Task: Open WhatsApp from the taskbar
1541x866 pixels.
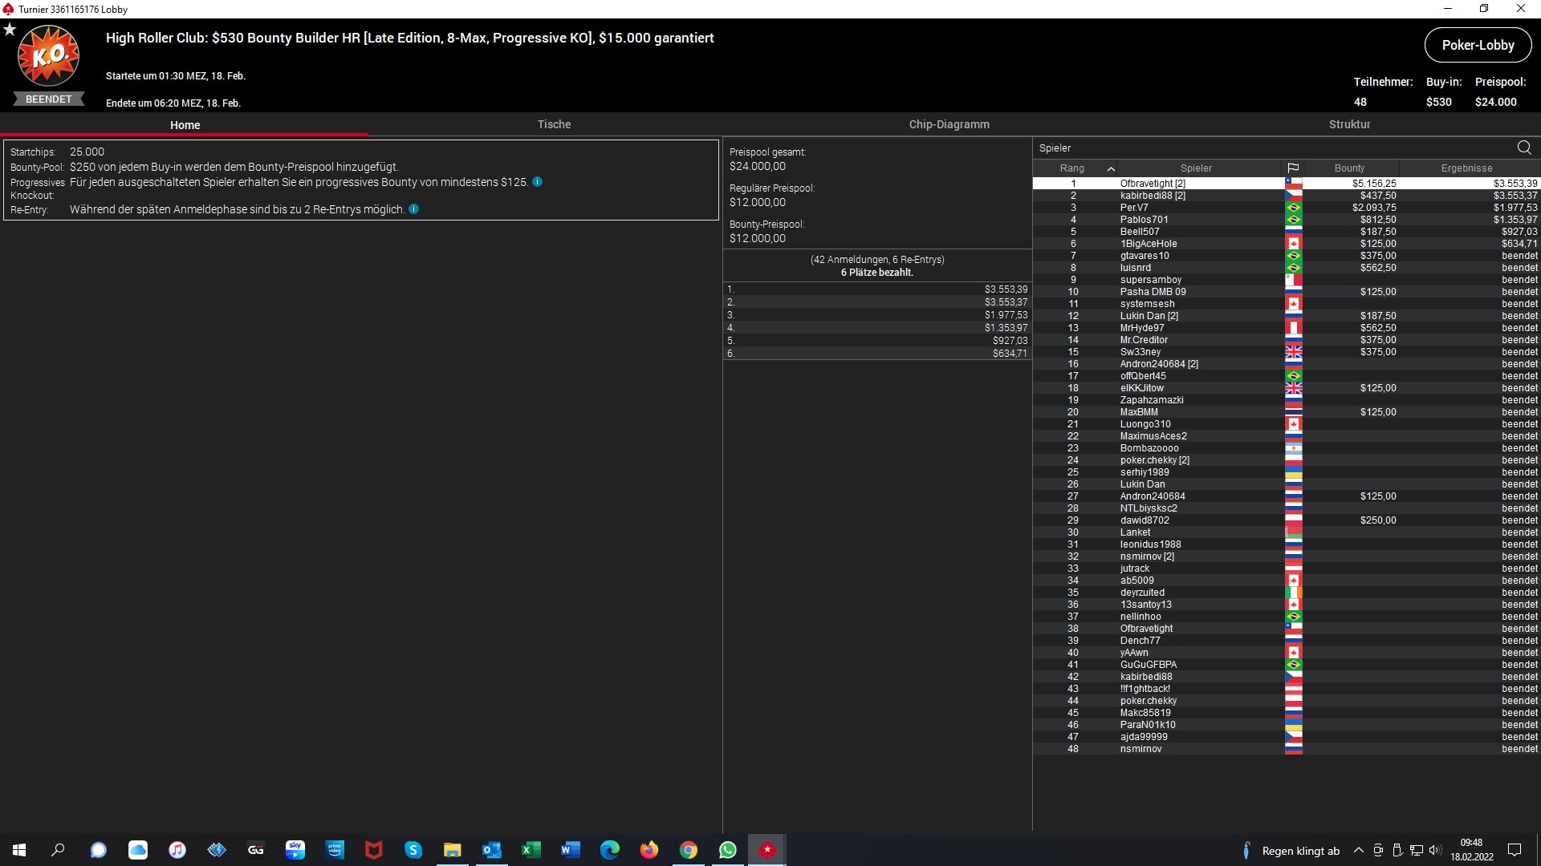Action: 728,850
